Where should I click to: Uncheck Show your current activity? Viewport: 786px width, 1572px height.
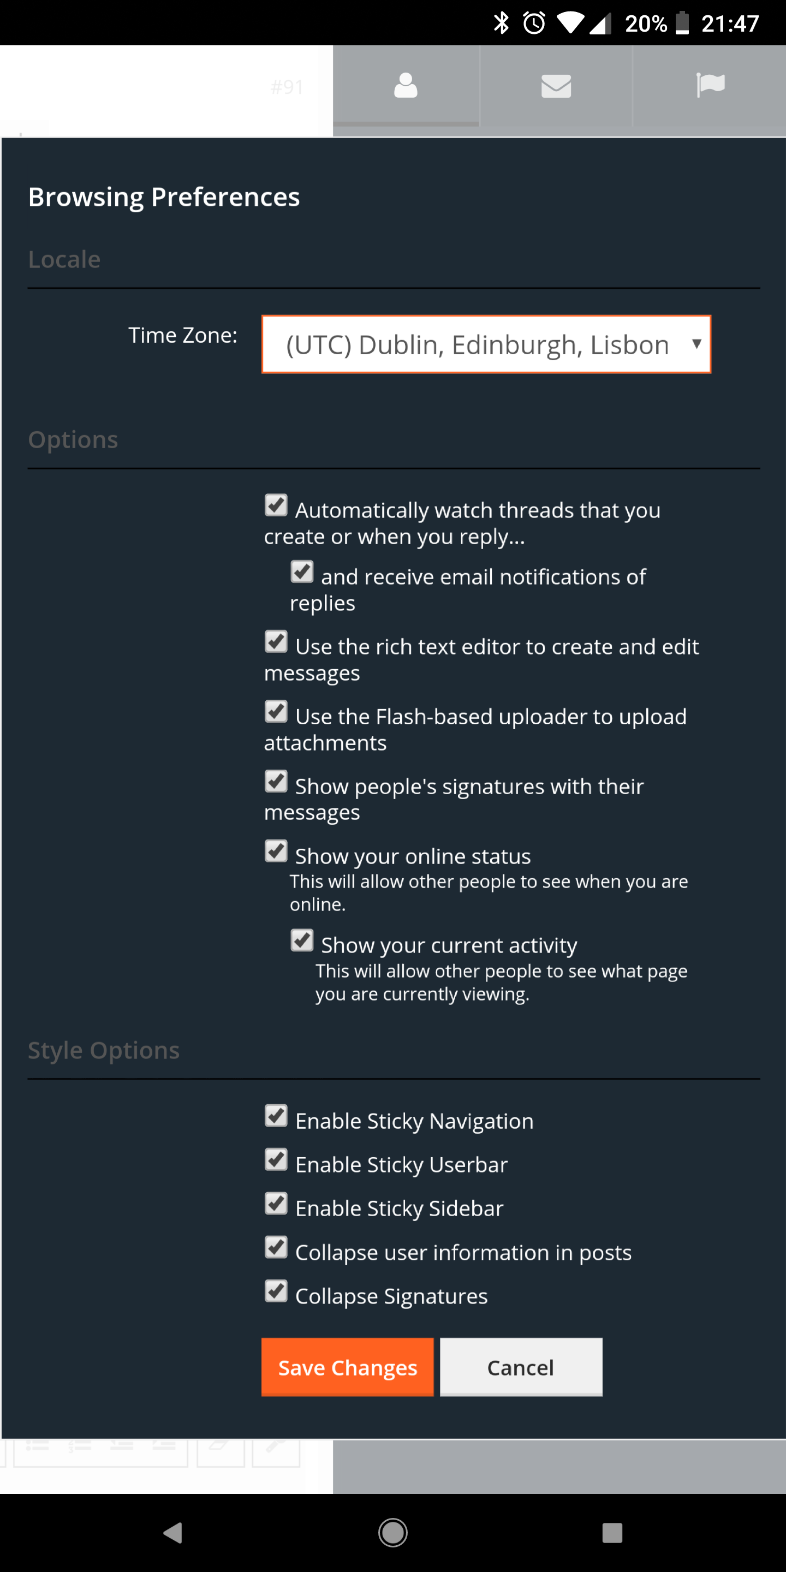click(x=302, y=940)
